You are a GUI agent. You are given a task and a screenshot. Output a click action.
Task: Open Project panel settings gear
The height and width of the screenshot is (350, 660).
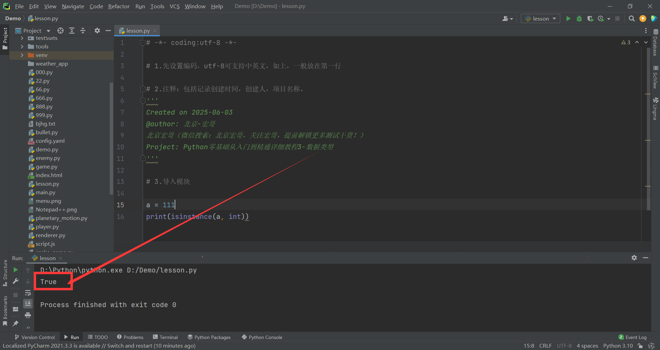(x=97, y=31)
